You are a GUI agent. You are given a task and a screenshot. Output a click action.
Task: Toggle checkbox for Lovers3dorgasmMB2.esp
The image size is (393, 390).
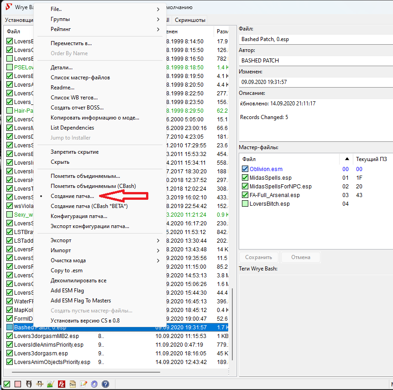pyautogui.click(x=10, y=336)
